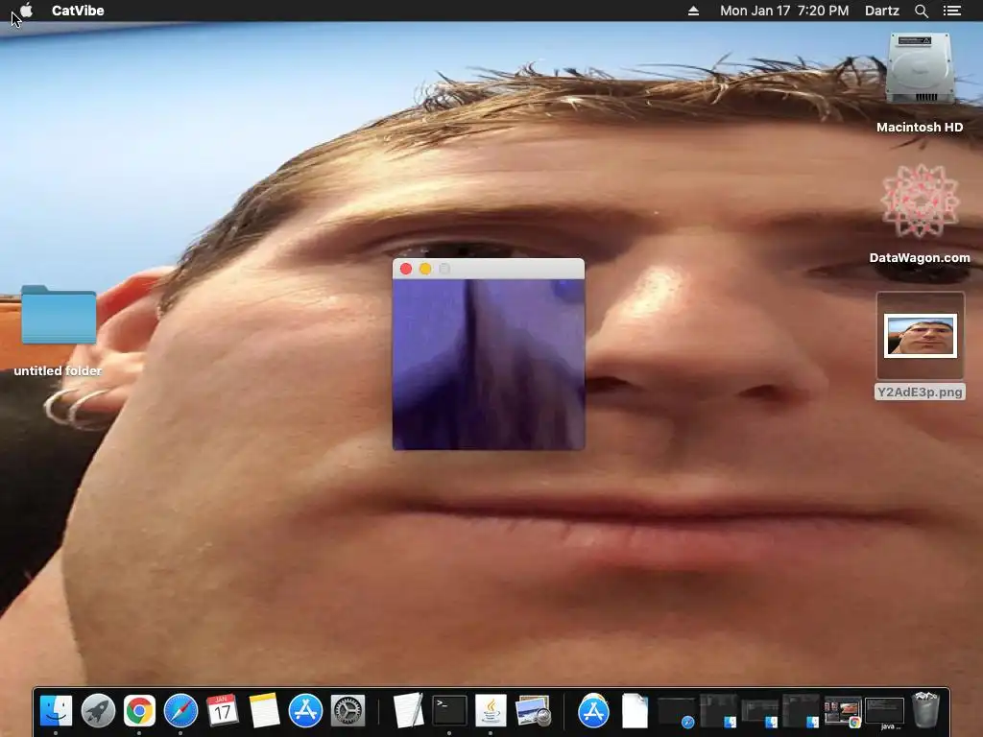
Task: Open Applications stack beside blank document icon
Action: 593,711
